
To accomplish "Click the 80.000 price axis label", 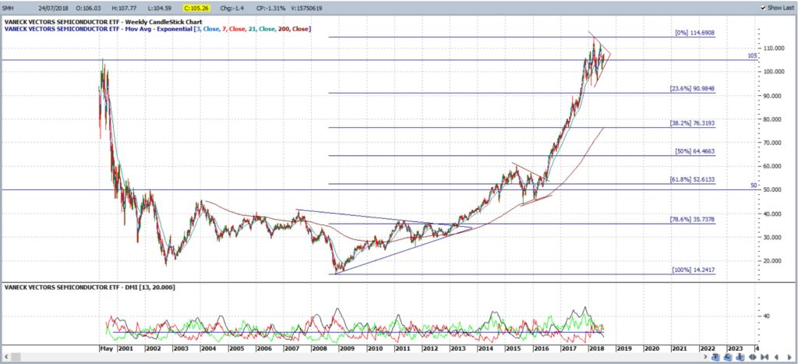I will click(774, 119).
